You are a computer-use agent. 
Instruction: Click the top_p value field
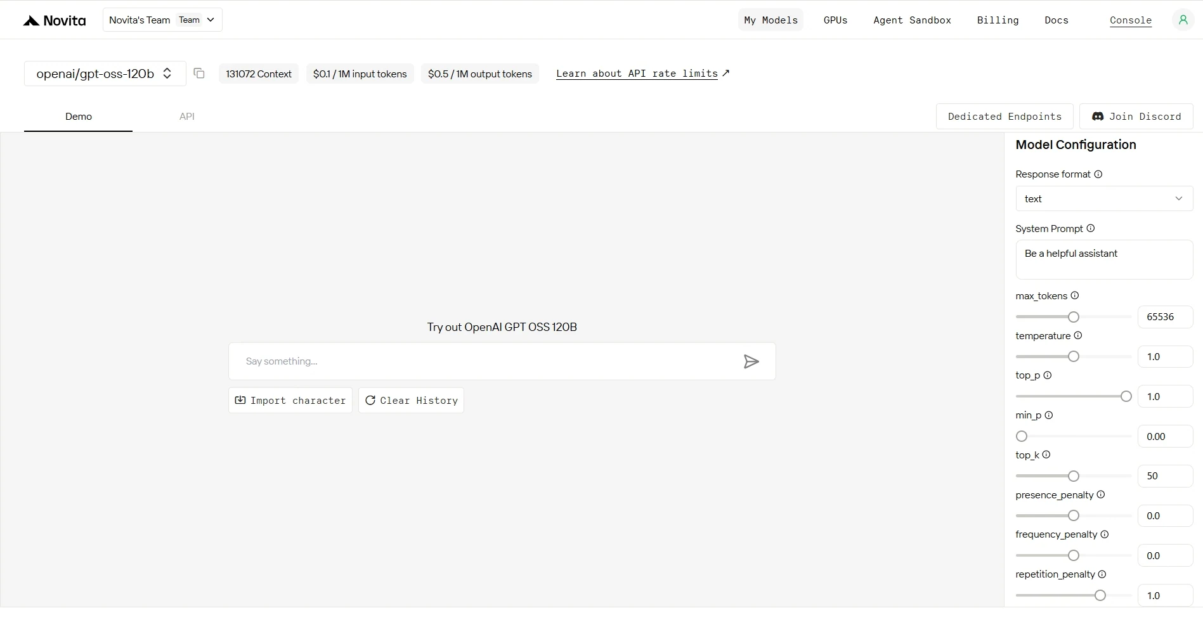[x=1166, y=396]
